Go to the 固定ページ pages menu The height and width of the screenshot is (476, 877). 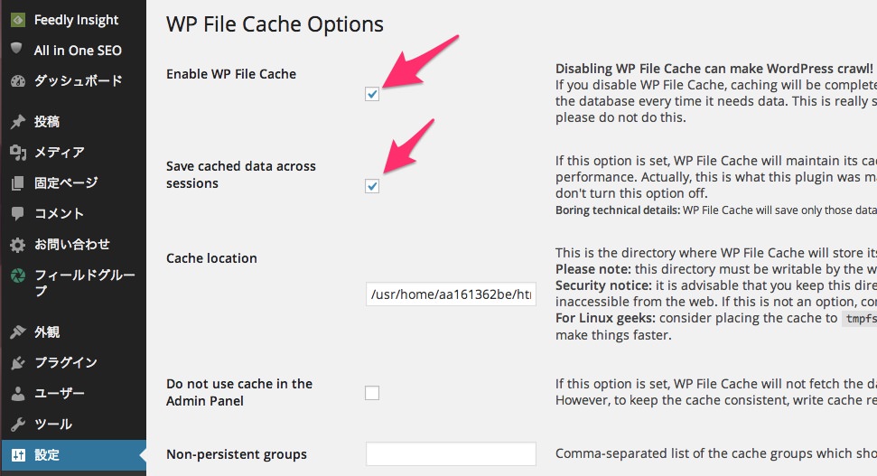73,182
